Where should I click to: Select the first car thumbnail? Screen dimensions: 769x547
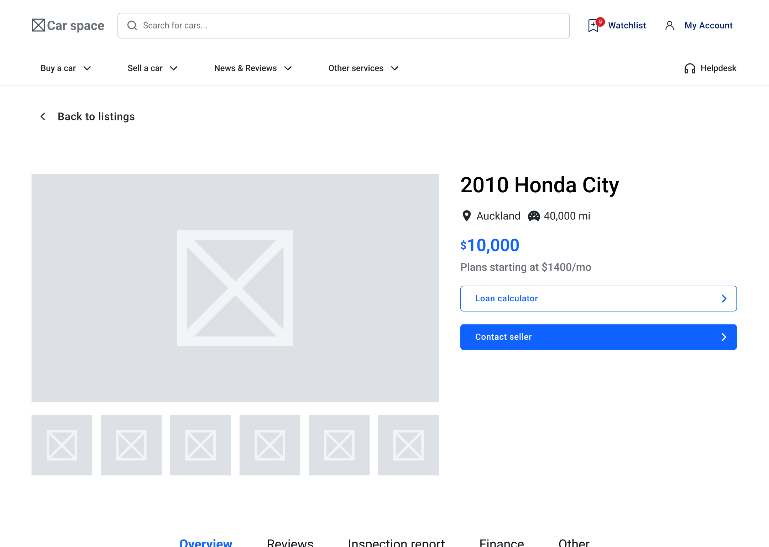pos(62,445)
